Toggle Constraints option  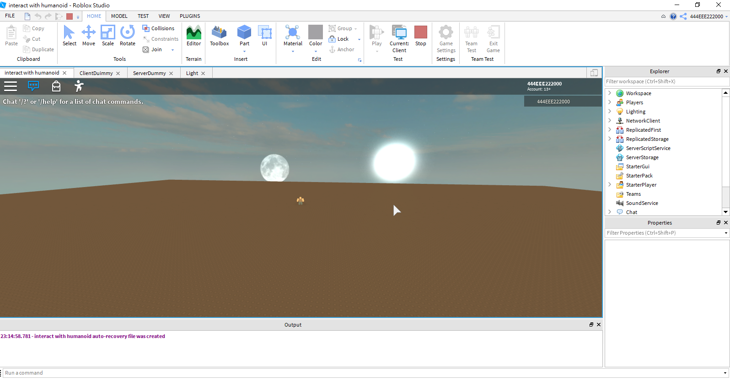pyautogui.click(x=160, y=39)
